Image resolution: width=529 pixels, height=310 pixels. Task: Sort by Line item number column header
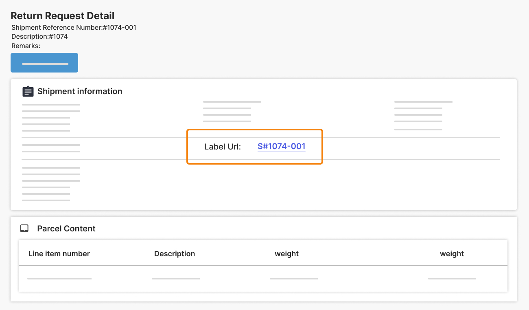point(59,254)
